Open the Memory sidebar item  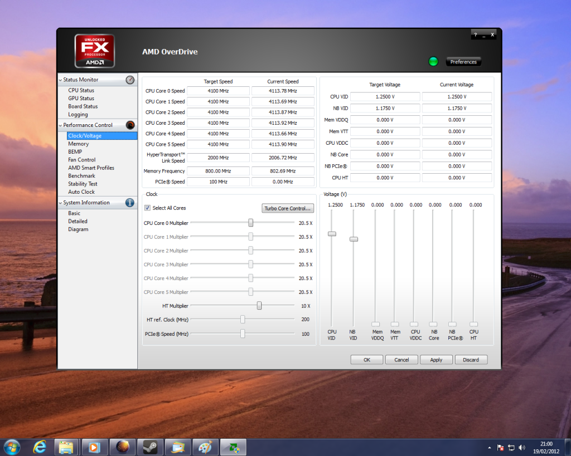click(x=78, y=144)
